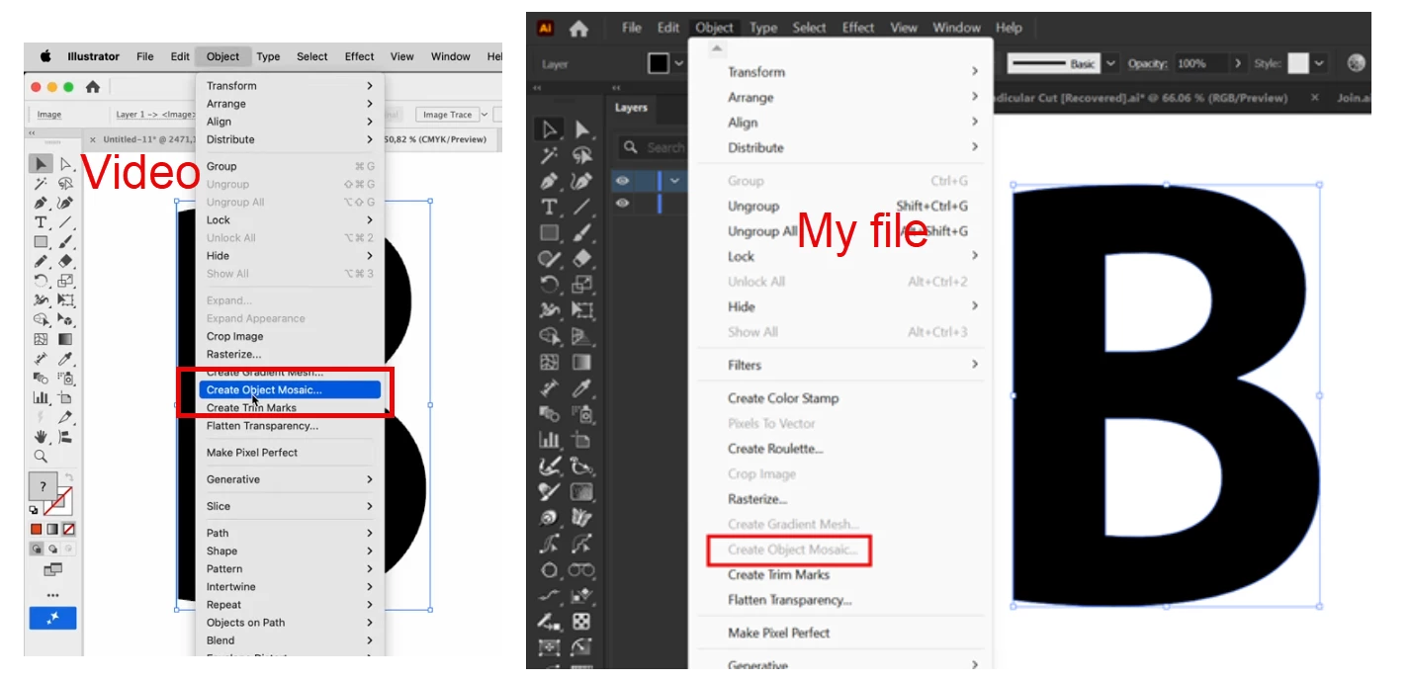Swap fill and stroke in Video toolbar
1412x680 pixels.
69,478
